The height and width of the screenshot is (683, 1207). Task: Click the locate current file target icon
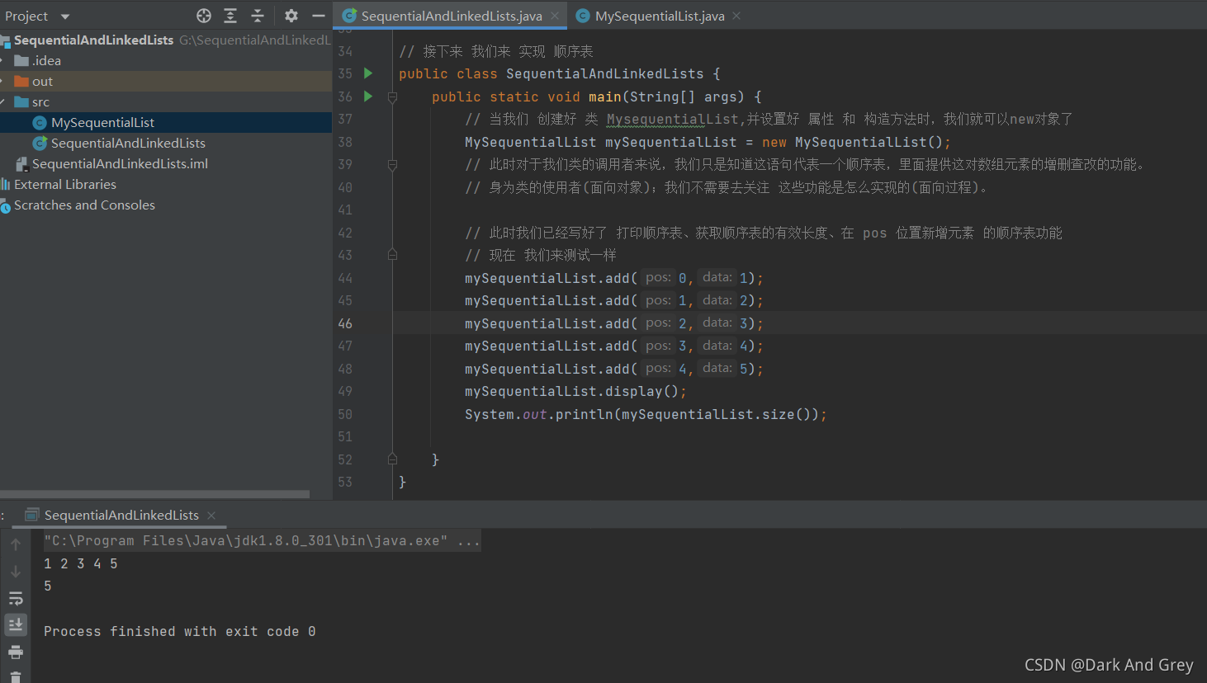(204, 16)
